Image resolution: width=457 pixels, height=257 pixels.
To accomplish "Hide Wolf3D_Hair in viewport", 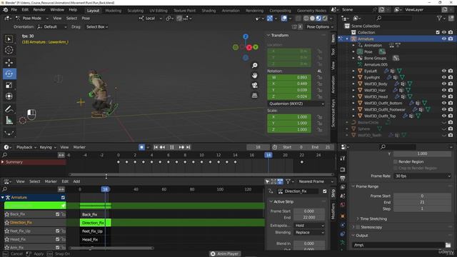I will (444, 90).
